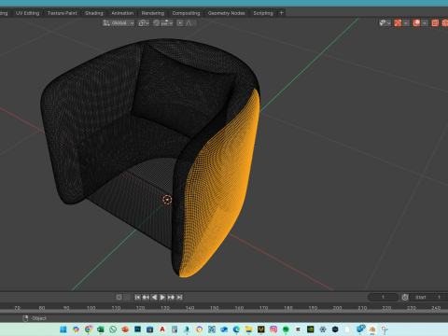Screen dimensions: 448x336
Task: Open Microsoft Edge from the taskbar
Action: point(236,329)
